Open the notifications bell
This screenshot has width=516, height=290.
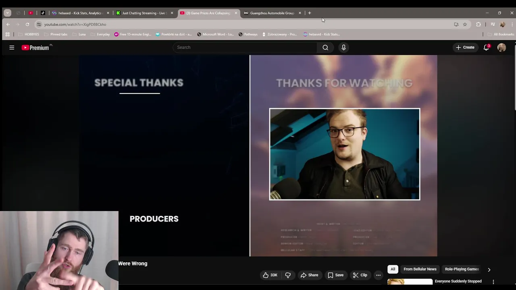(x=487, y=48)
